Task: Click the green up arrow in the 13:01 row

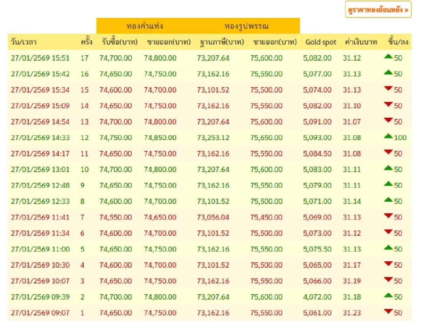Action: pos(388,168)
